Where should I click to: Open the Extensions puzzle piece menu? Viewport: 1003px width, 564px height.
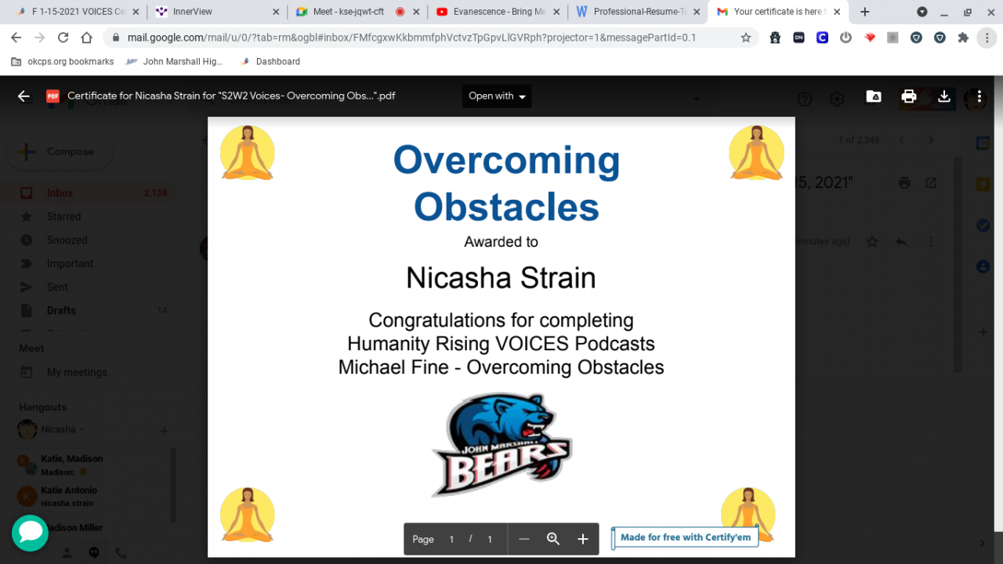click(963, 38)
